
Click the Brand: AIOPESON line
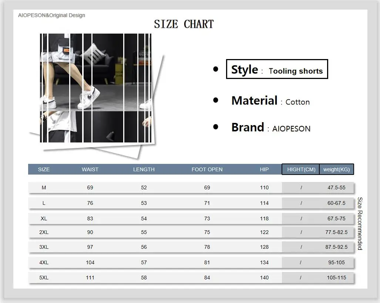tap(271, 127)
